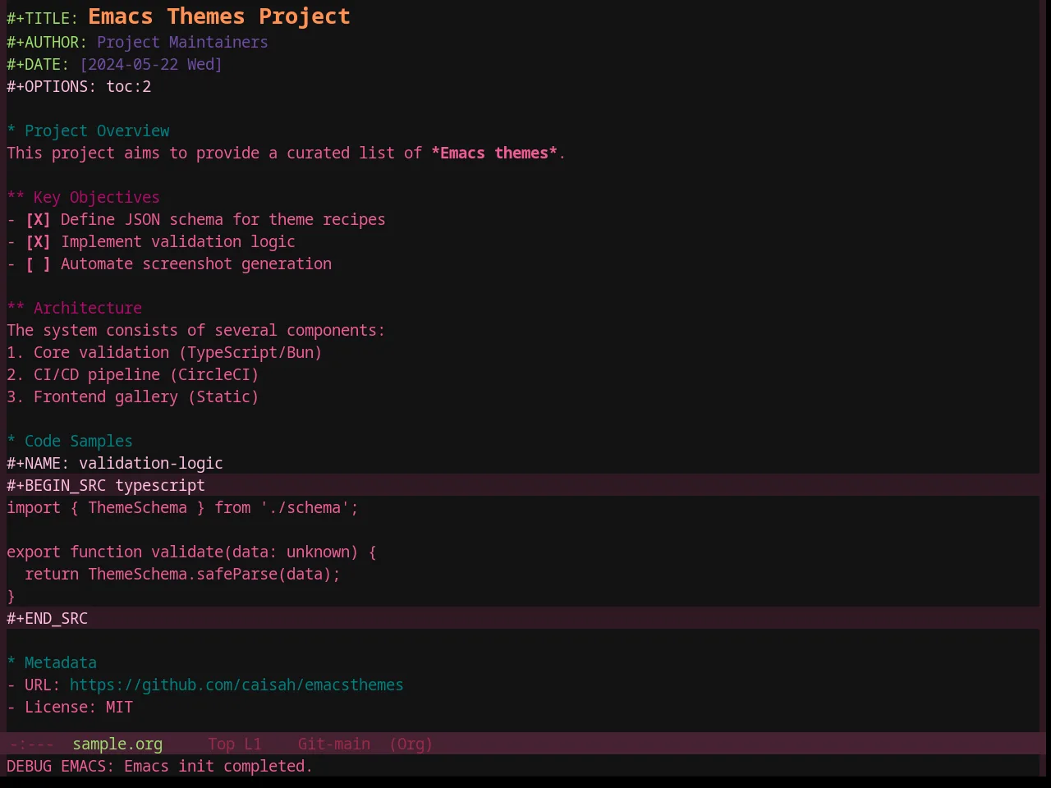Viewport: 1051px width, 788px height.
Task: Check the empty 'Automate screenshot generation' checkbox
Action: [x=38, y=264]
